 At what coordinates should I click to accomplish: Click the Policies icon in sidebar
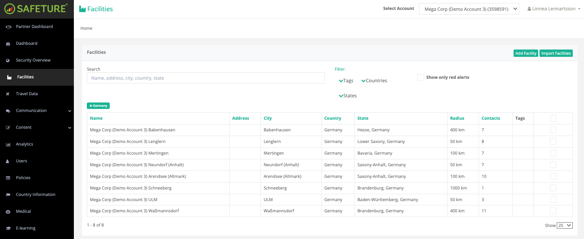(8, 178)
